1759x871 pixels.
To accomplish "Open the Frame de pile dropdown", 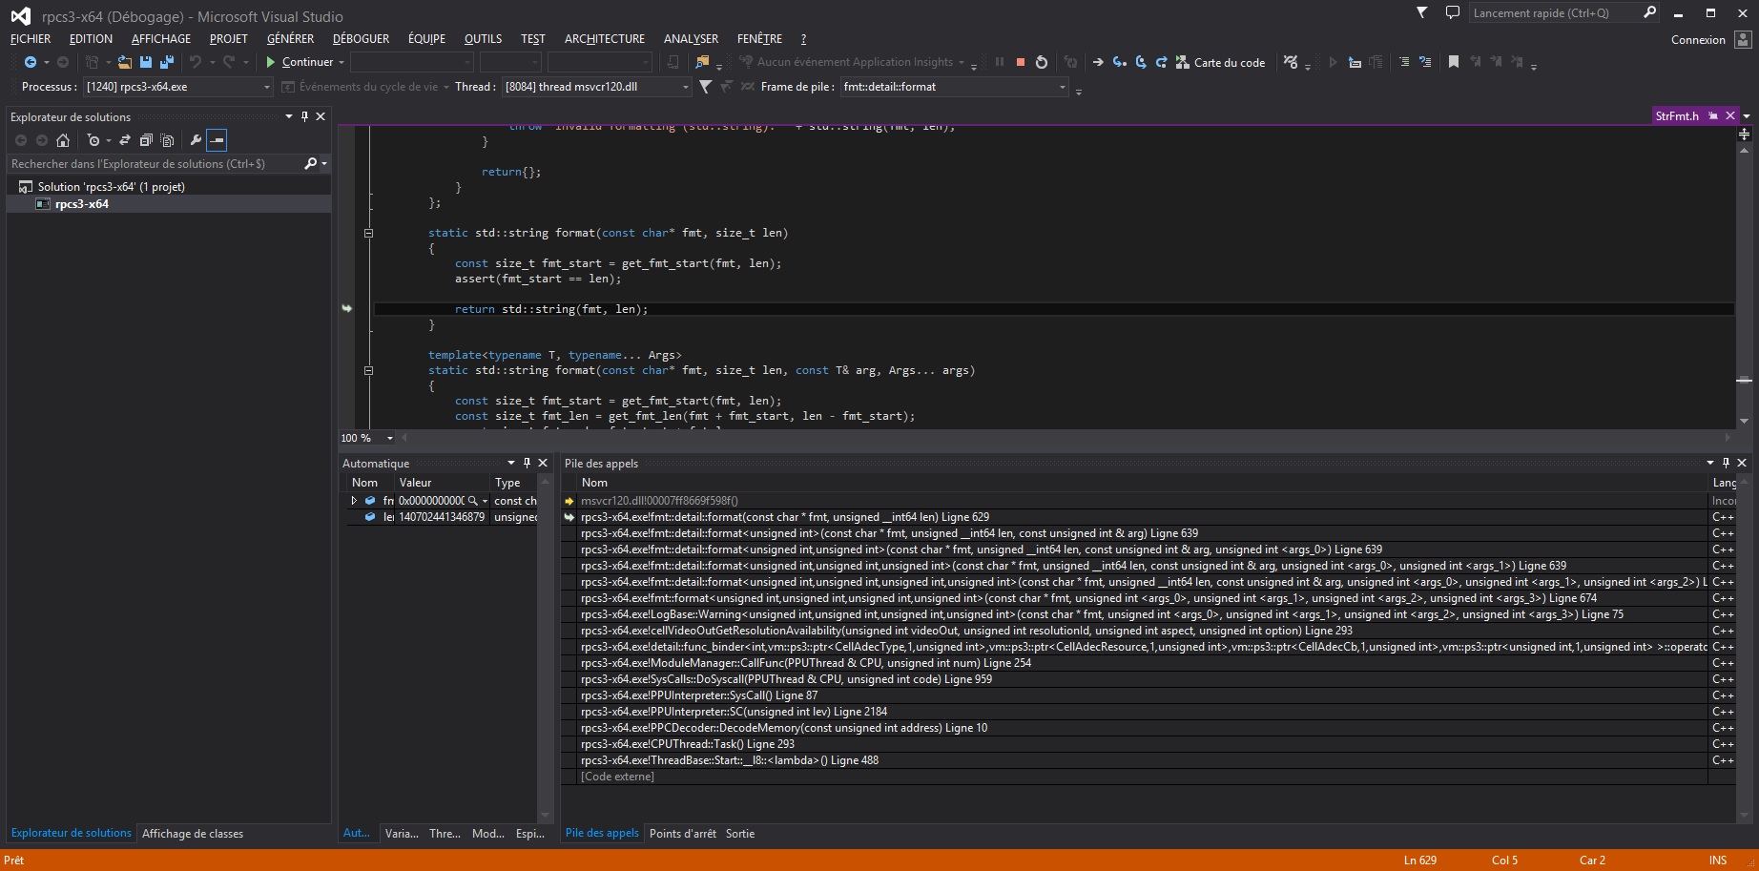I will pos(1063,87).
